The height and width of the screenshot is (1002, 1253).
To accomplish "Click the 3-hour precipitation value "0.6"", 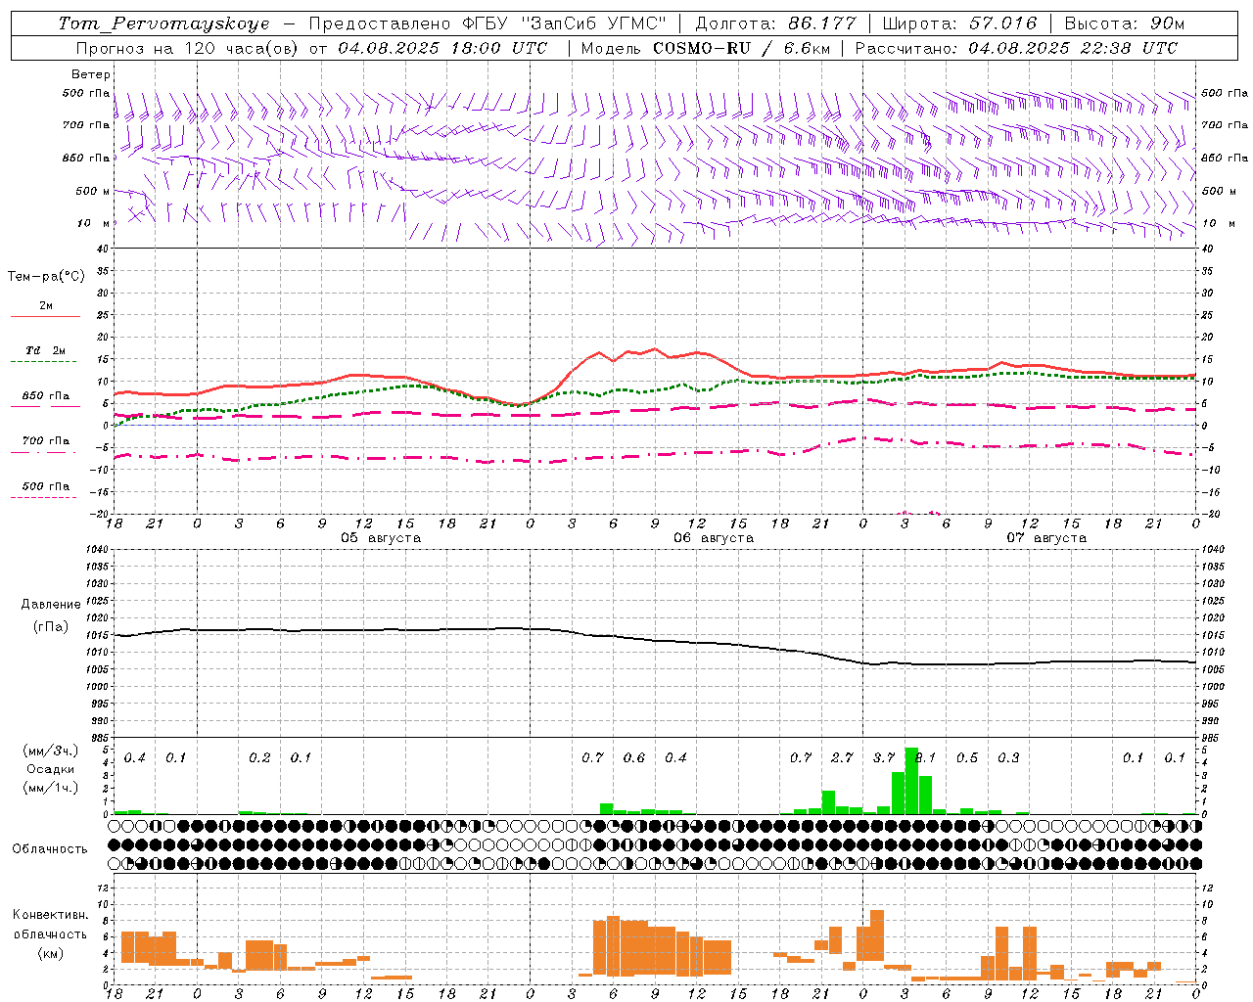I will pyautogui.click(x=634, y=757).
